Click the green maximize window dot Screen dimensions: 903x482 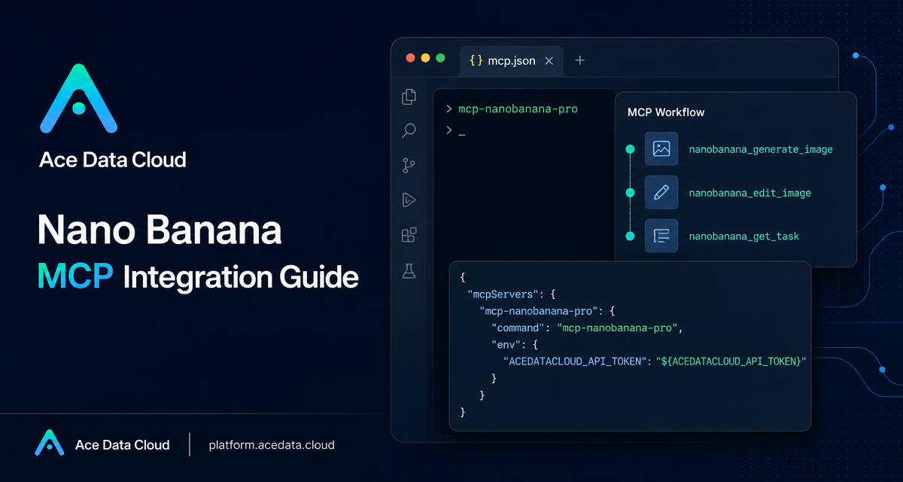tap(440, 58)
